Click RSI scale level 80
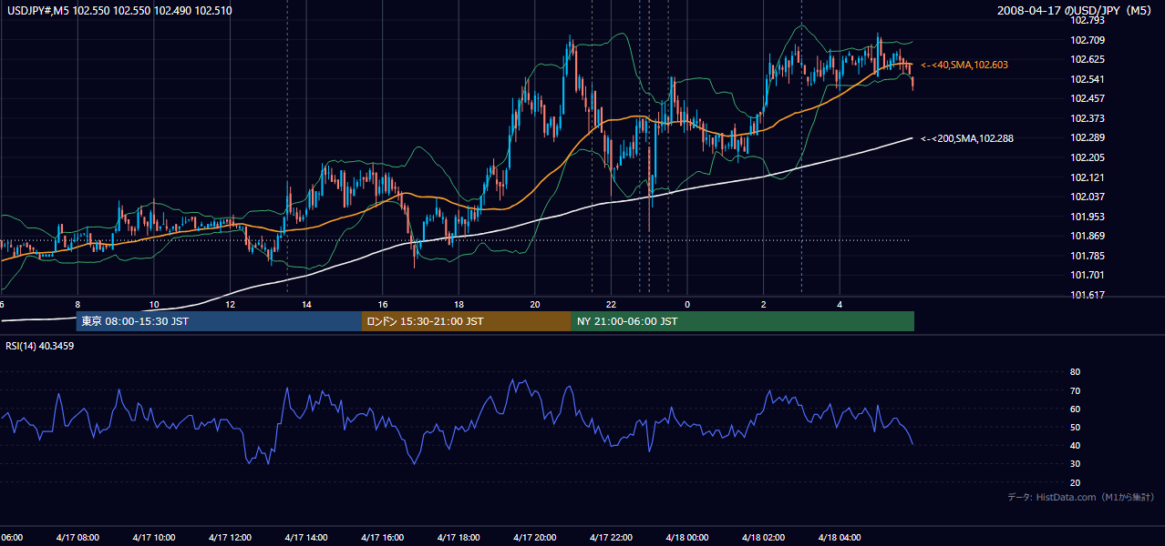 (x=1075, y=372)
